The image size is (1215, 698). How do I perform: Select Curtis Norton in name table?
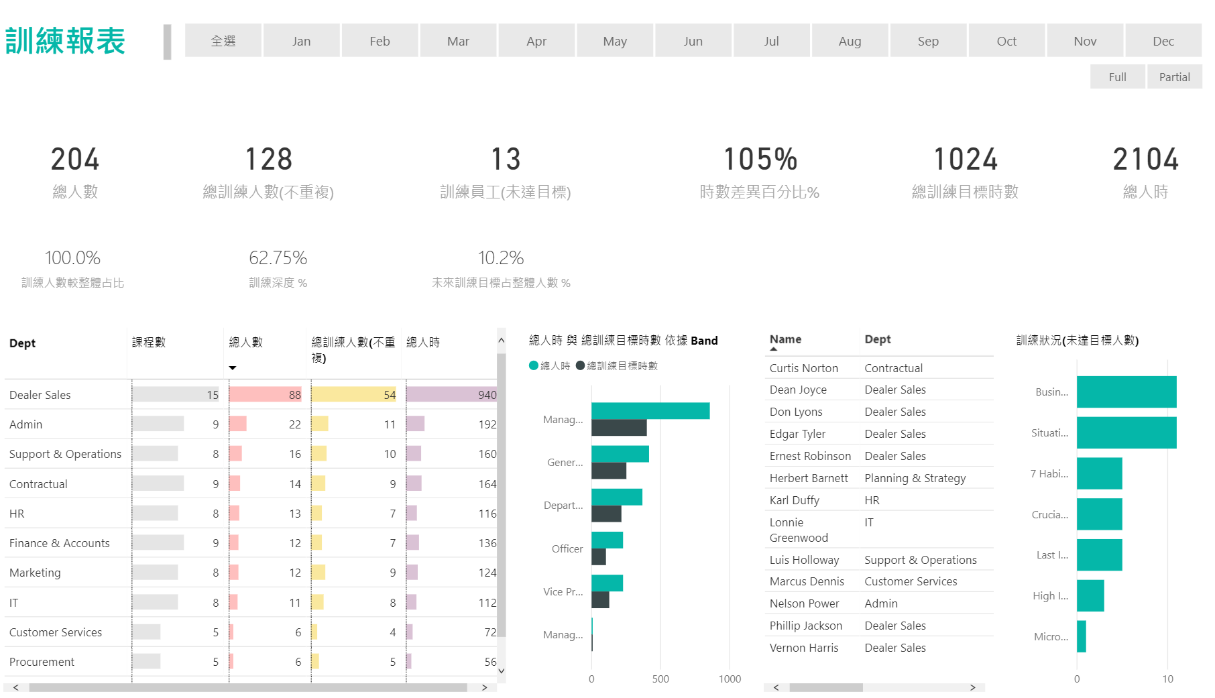[x=803, y=368]
